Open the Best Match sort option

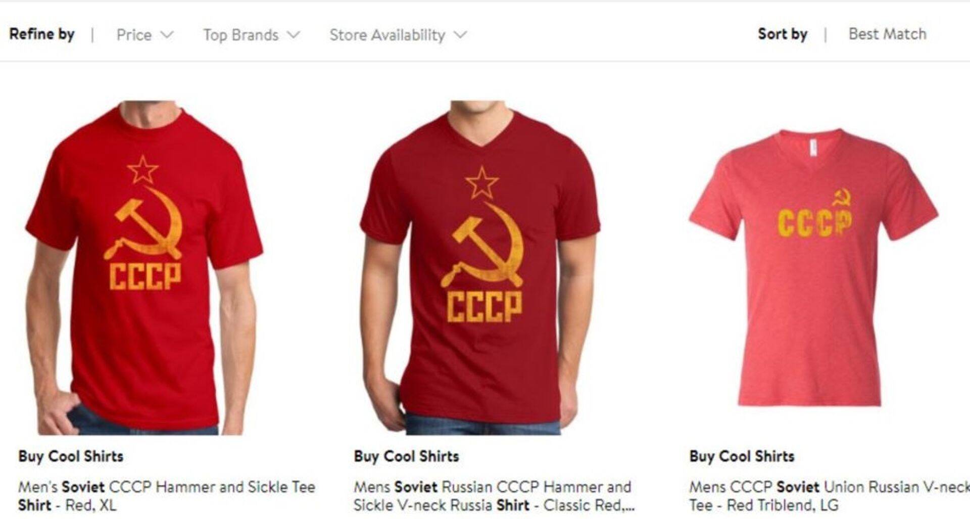tap(887, 34)
